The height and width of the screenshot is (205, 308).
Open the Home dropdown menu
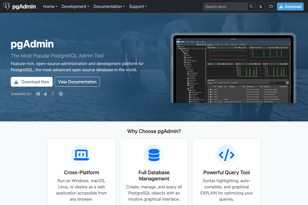[50, 6]
